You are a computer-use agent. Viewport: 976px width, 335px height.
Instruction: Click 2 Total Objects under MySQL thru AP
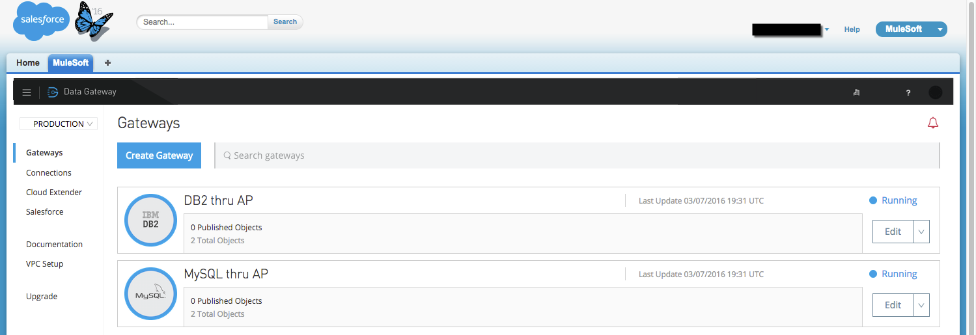217,314
